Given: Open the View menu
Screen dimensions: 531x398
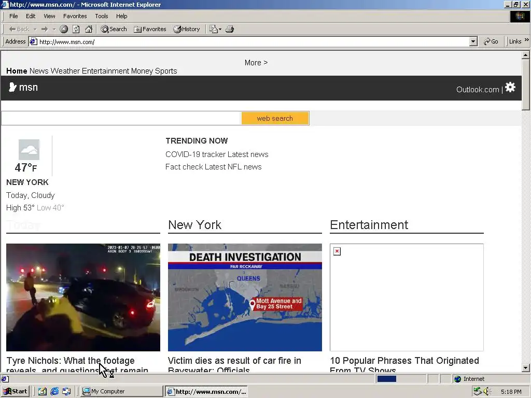Looking at the screenshot, I should (49, 16).
